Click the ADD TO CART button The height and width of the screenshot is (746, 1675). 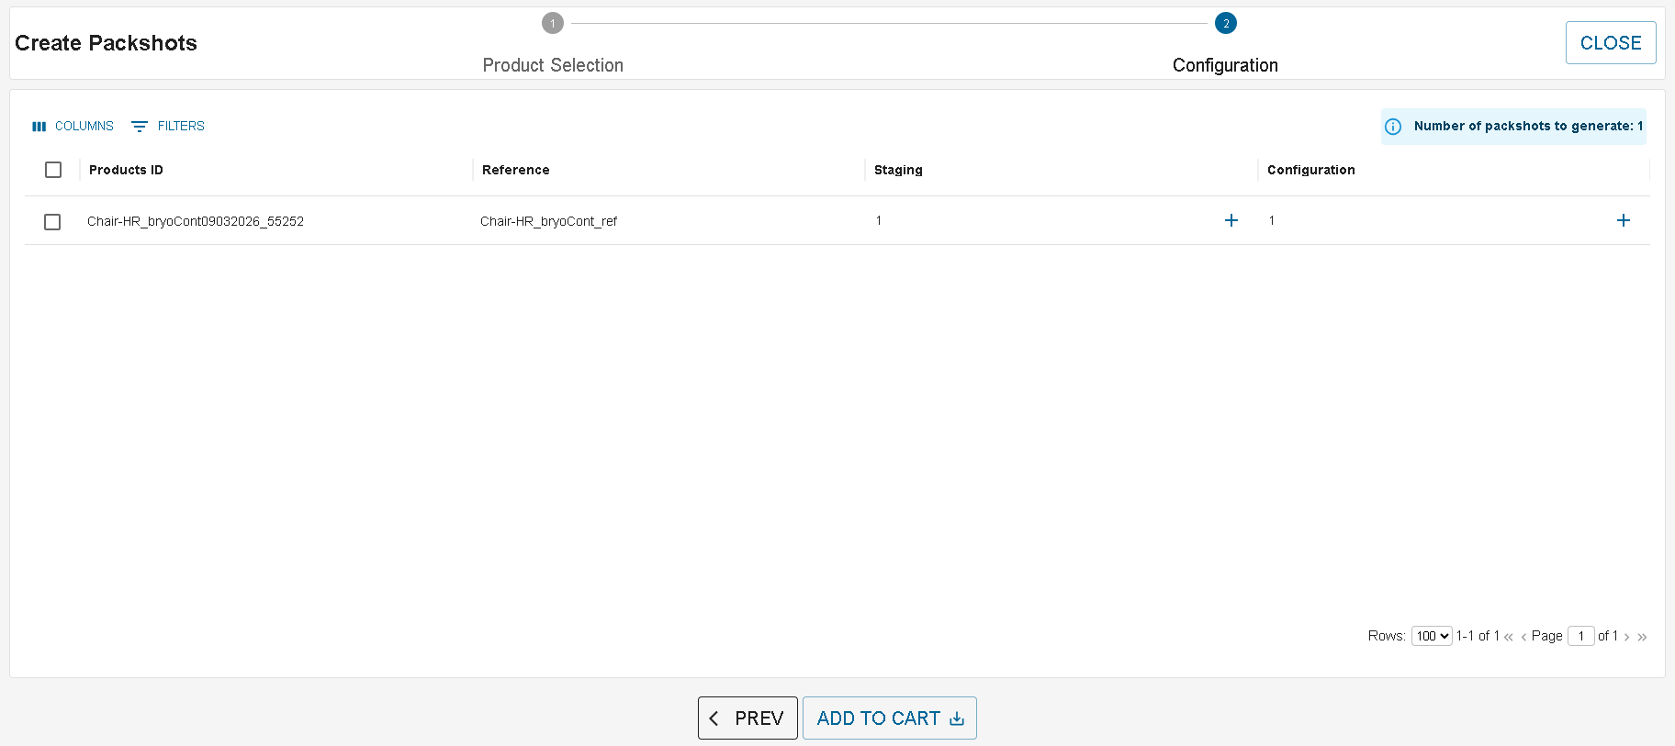(x=889, y=718)
